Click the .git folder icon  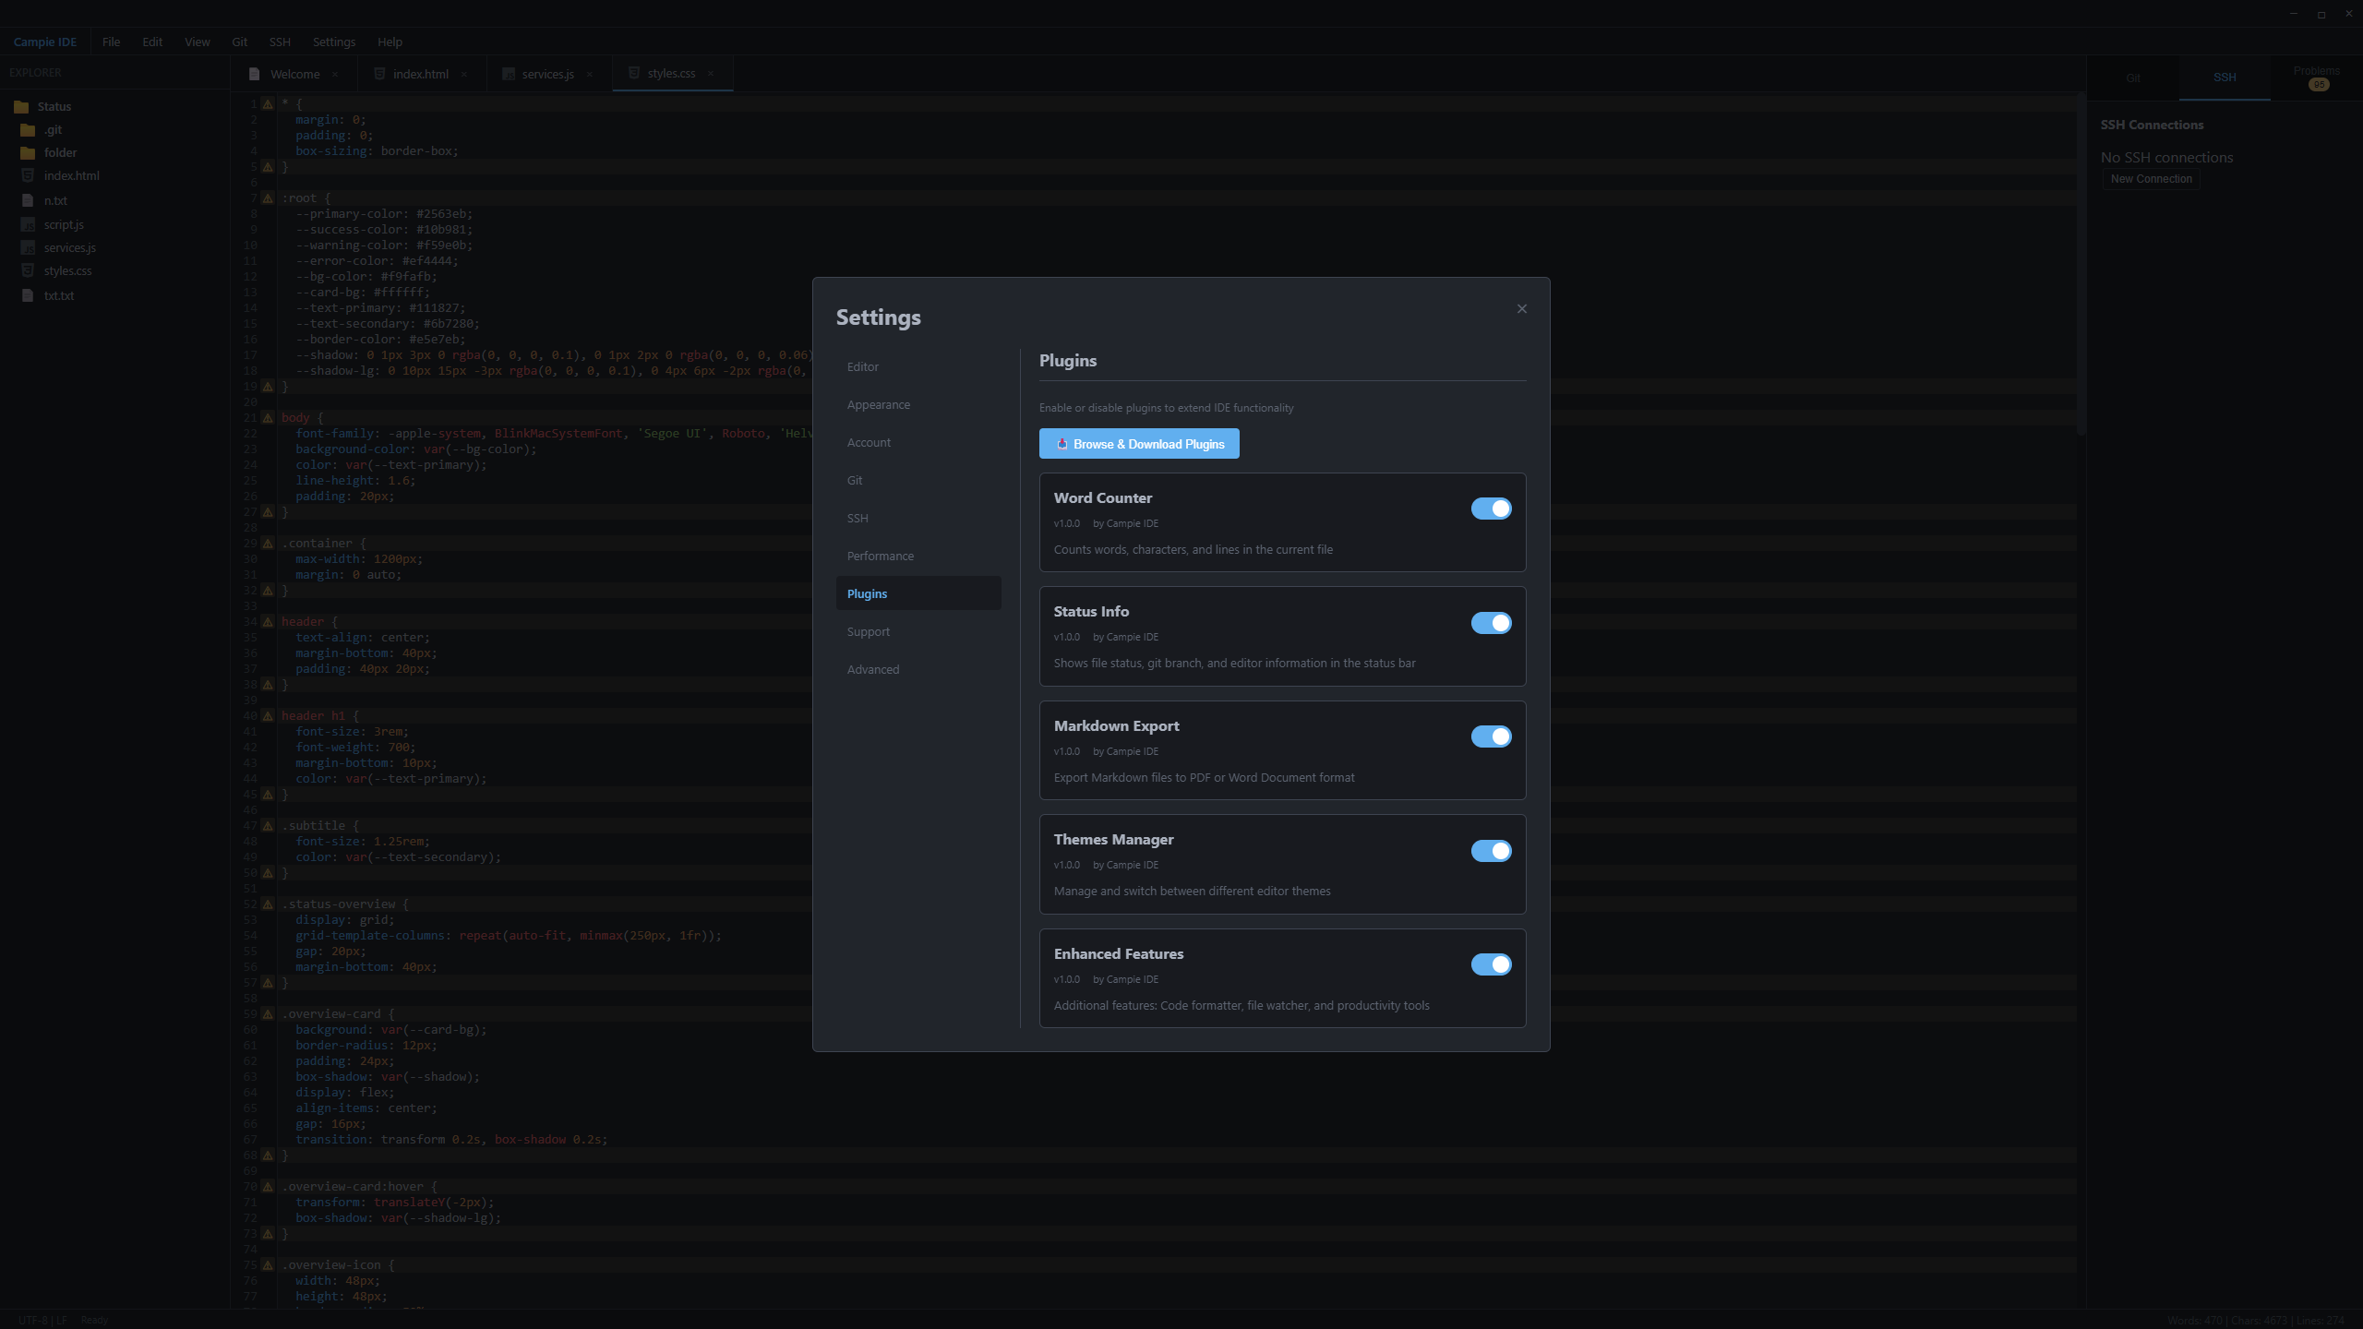tap(28, 130)
